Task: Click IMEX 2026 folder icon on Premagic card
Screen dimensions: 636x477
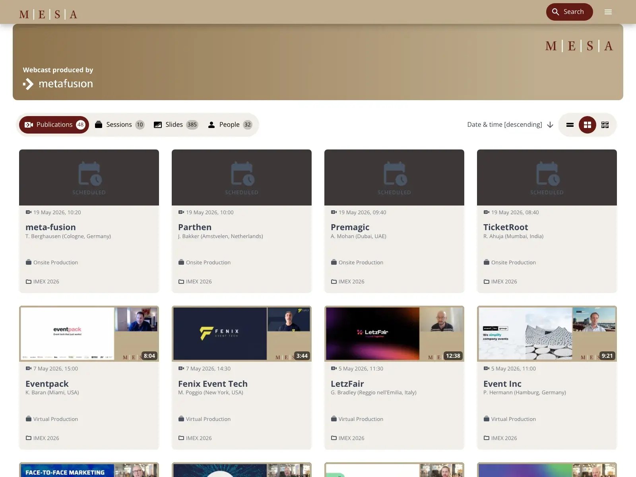Action: (334, 281)
